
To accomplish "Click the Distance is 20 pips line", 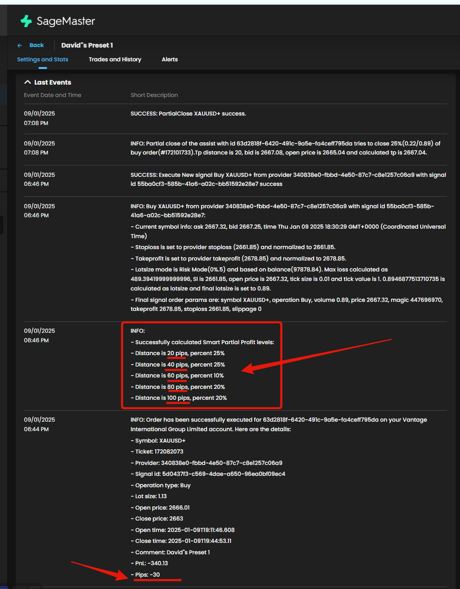I will 178,353.
